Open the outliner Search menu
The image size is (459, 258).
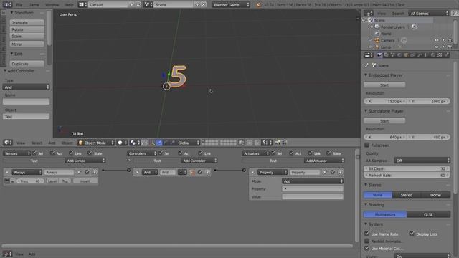(398, 14)
